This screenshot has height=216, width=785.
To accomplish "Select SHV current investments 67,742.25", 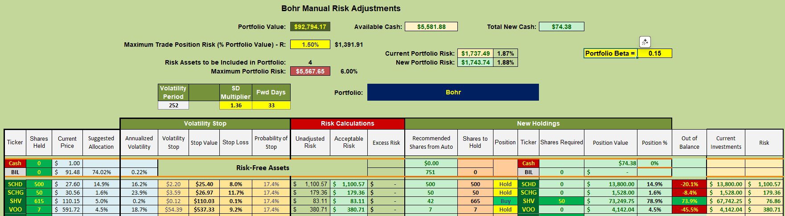I will [x=726, y=201].
